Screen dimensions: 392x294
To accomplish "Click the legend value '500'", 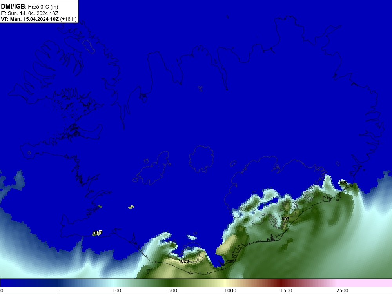I will coord(173,290).
